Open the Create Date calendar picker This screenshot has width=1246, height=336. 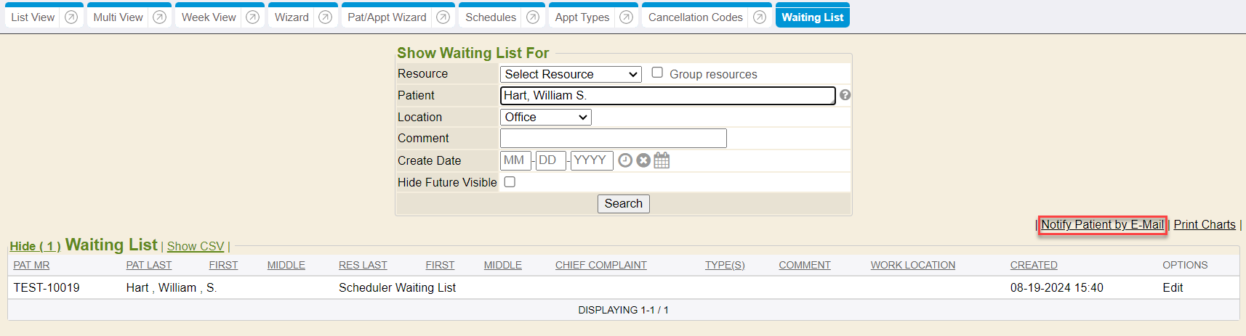coord(662,160)
